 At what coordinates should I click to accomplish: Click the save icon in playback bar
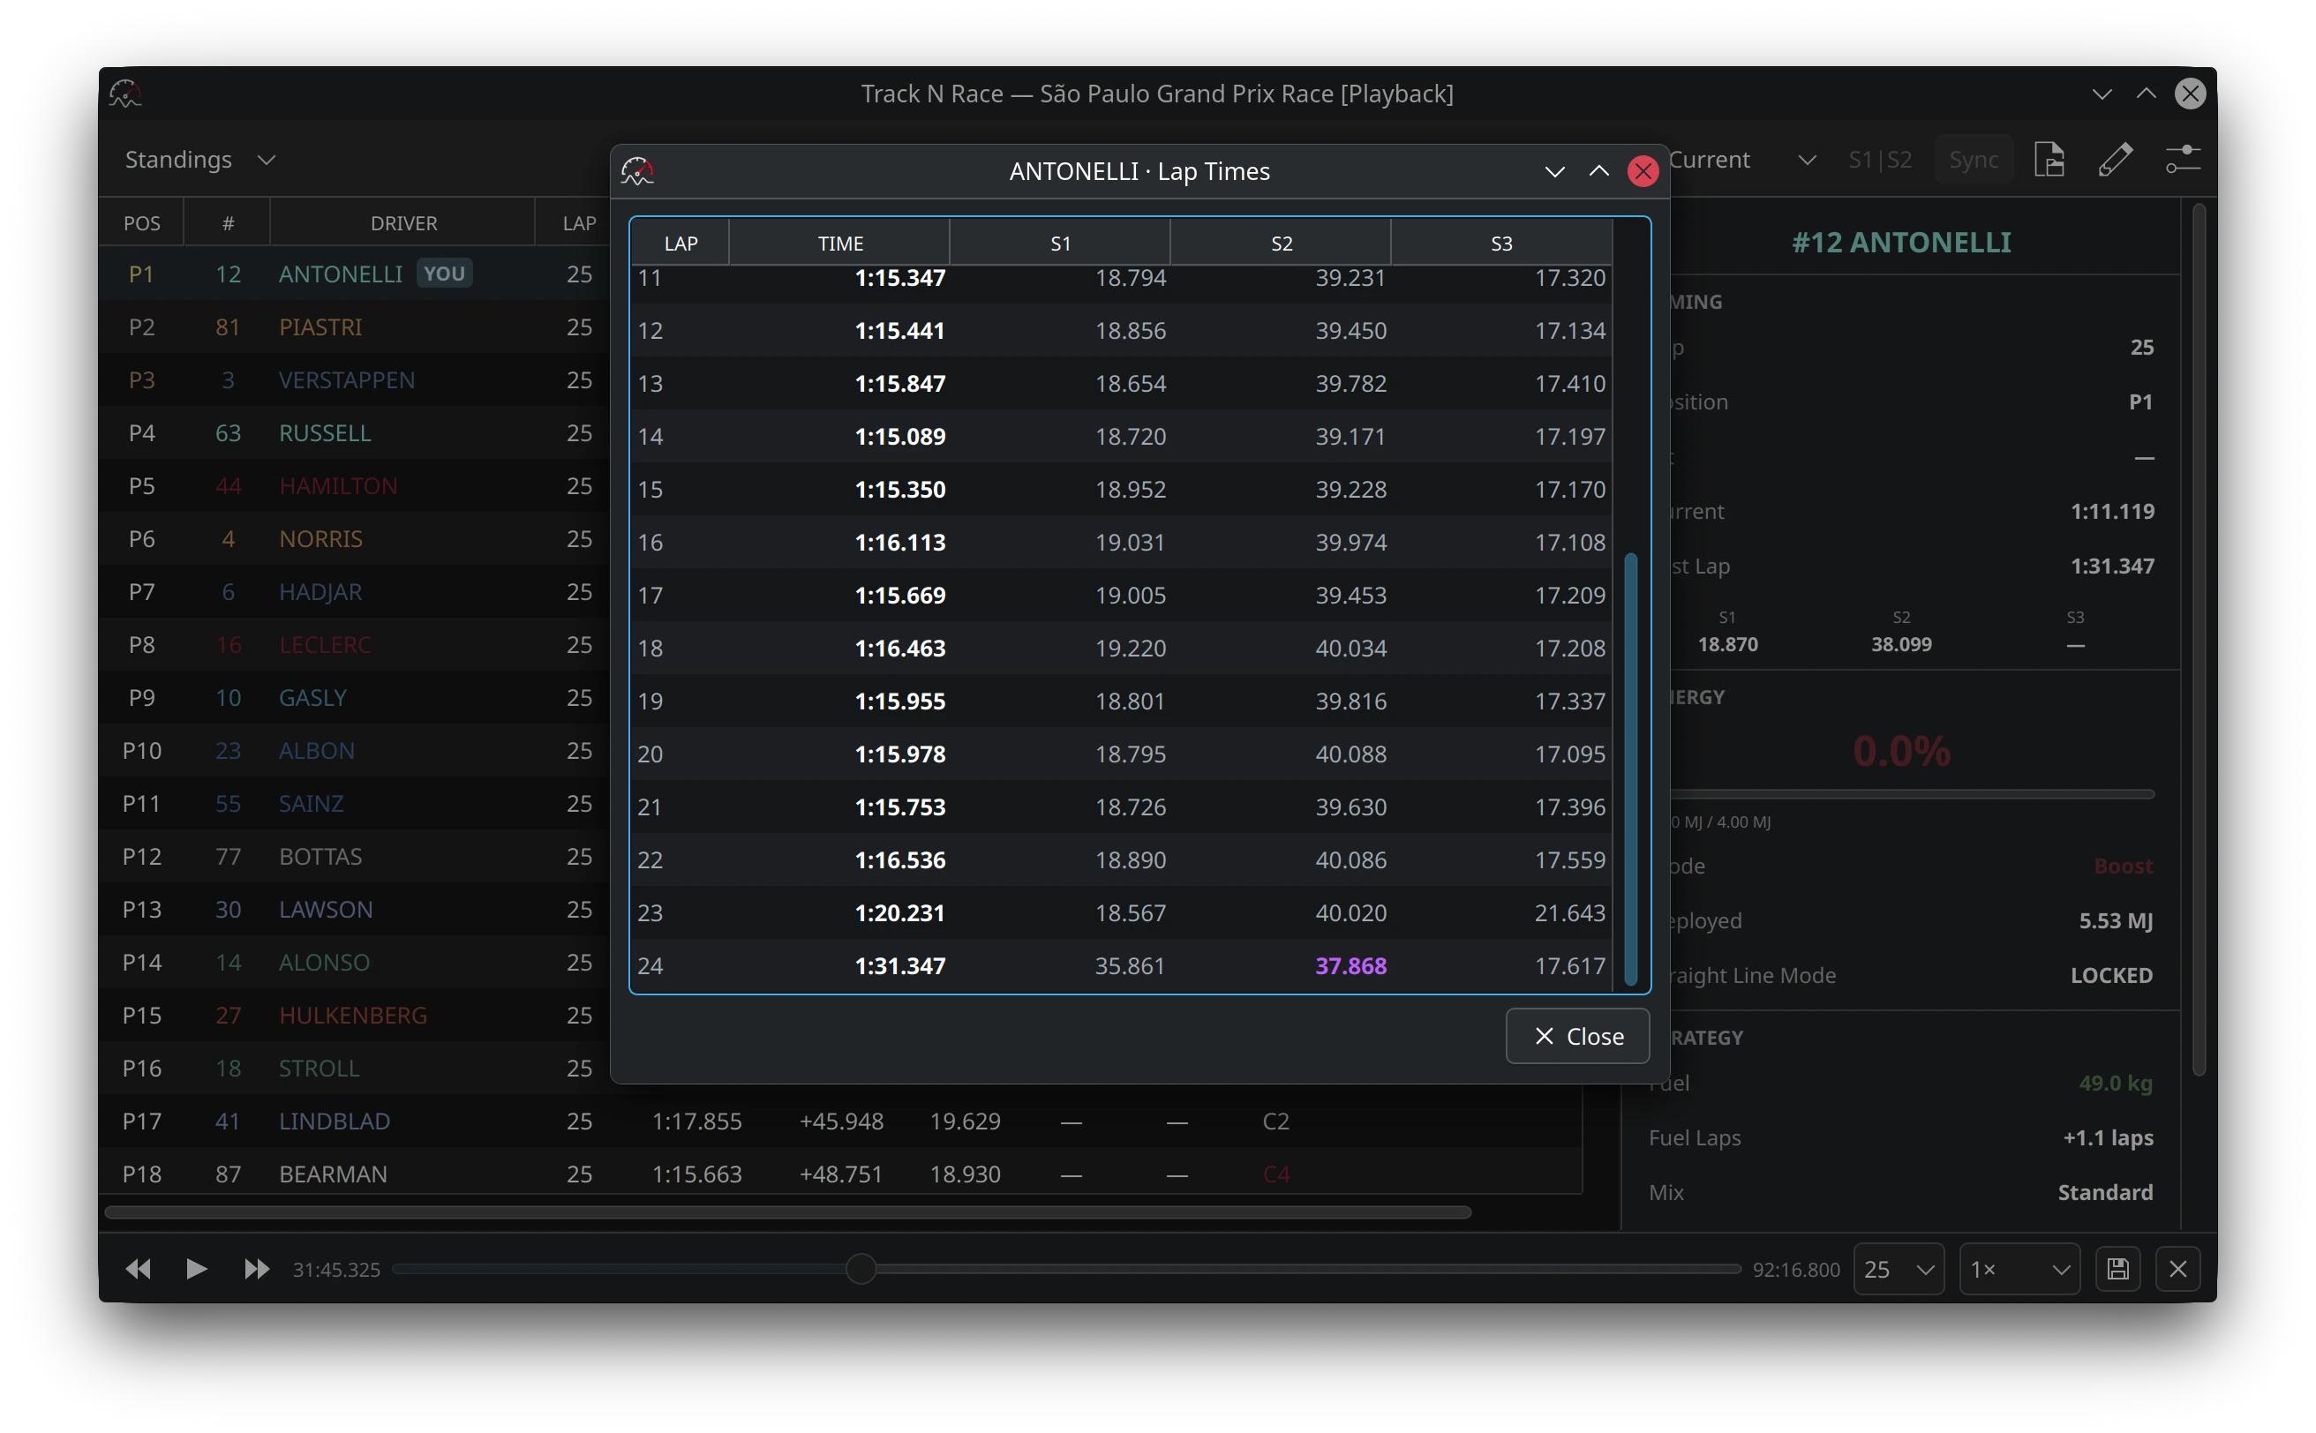2118,1269
